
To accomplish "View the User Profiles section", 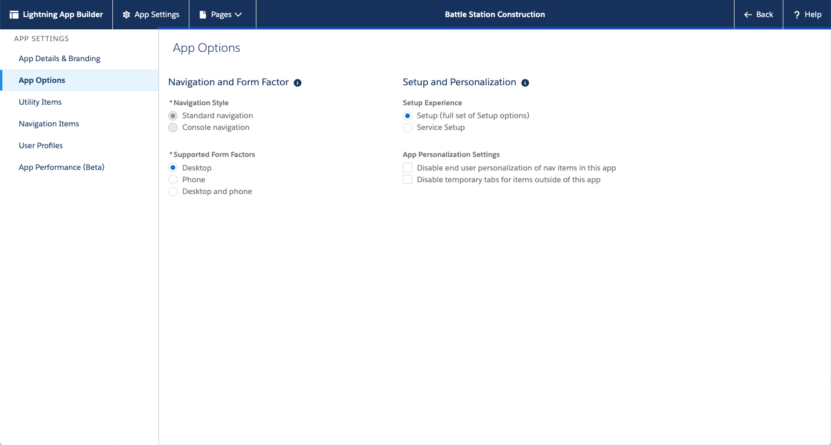I will tap(41, 145).
